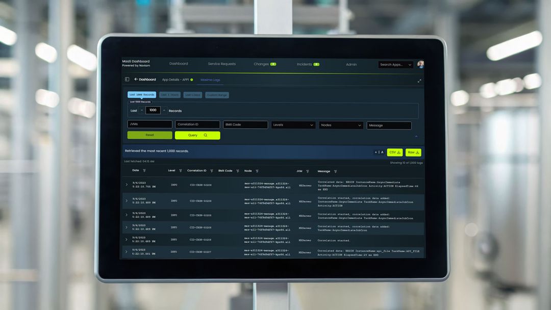Viewport: 551px width, 310px height.
Task: Click the fullscreen expand arrows near Maximo Logs
Action: (419, 81)
